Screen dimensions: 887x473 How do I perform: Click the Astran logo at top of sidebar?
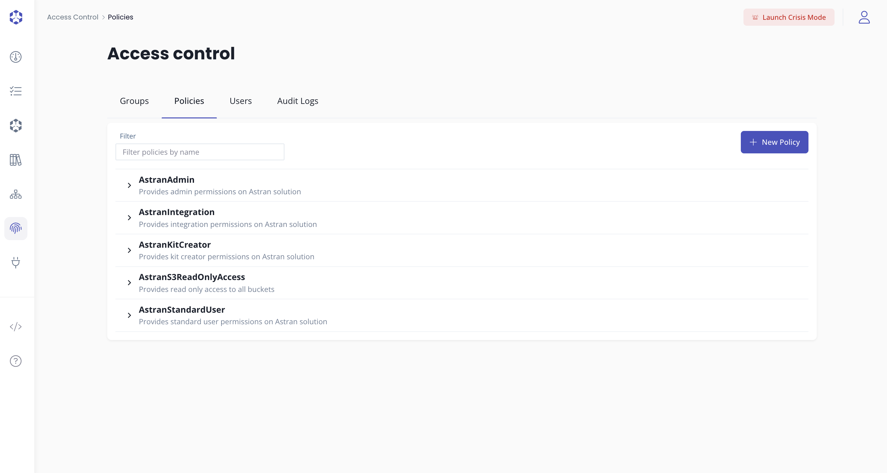tap(16, 17)
